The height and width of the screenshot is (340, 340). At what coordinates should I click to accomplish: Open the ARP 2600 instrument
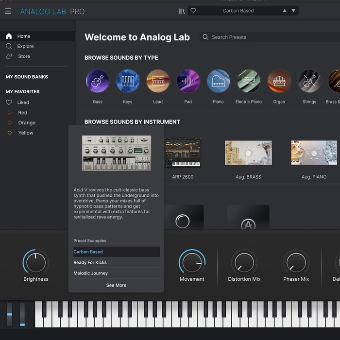tap(183, 153)
